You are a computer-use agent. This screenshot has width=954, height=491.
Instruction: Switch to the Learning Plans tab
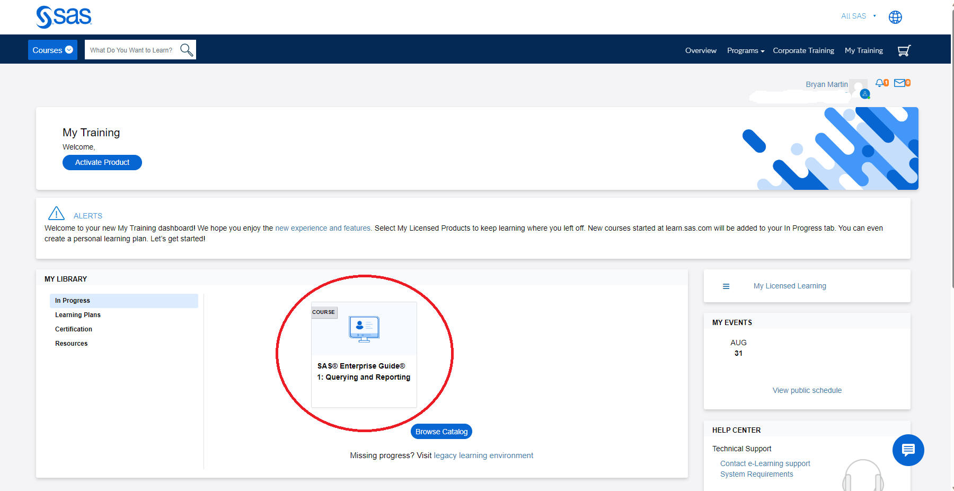(77, 314)
